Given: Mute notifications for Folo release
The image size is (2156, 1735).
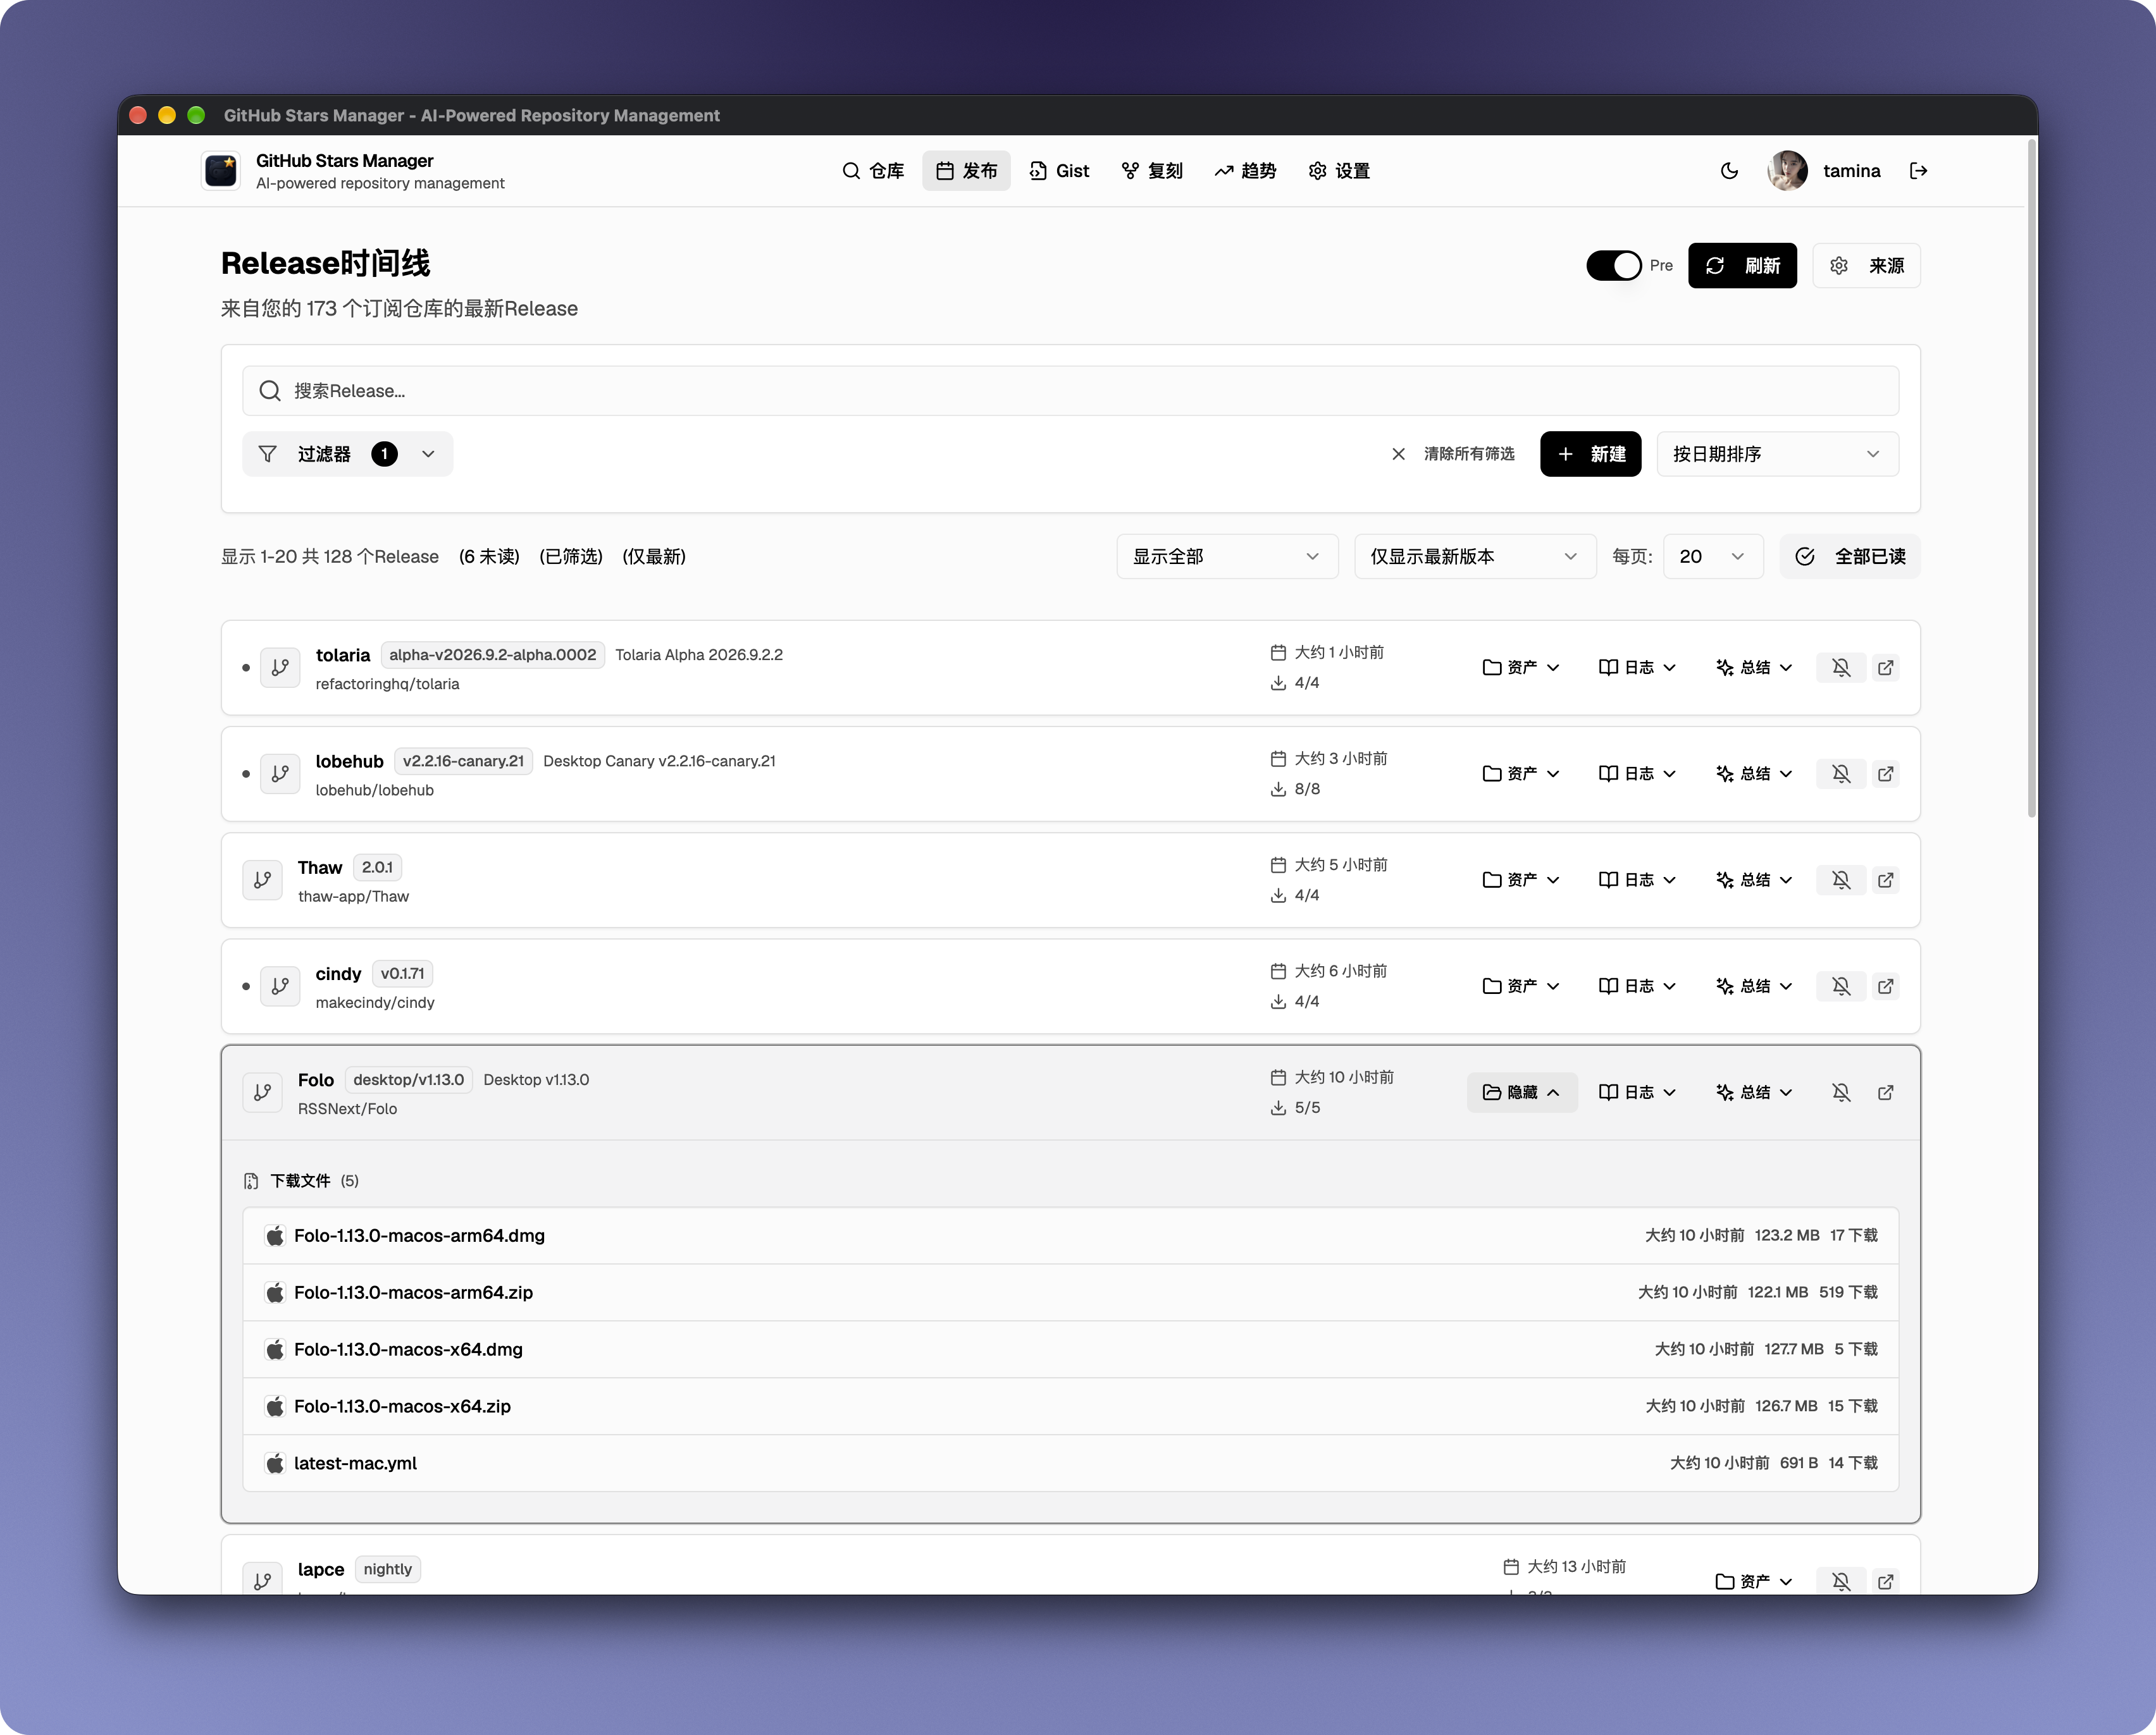Looking at the screenshot, I should coord(1841,1093).
